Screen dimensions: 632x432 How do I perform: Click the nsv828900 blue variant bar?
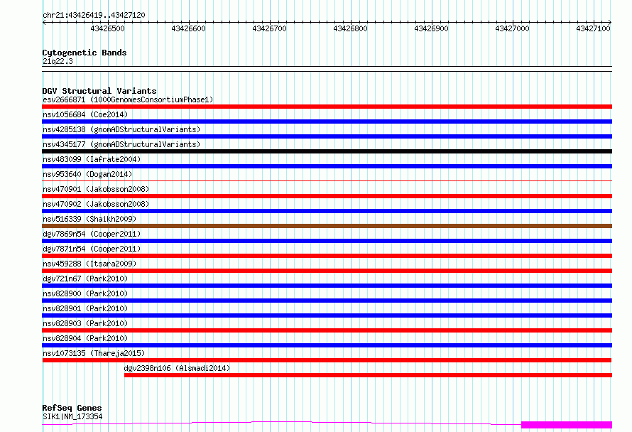327,301
